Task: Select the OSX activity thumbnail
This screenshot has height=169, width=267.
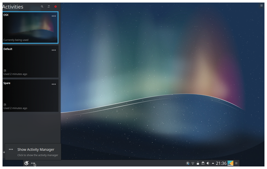Action: 30,27
